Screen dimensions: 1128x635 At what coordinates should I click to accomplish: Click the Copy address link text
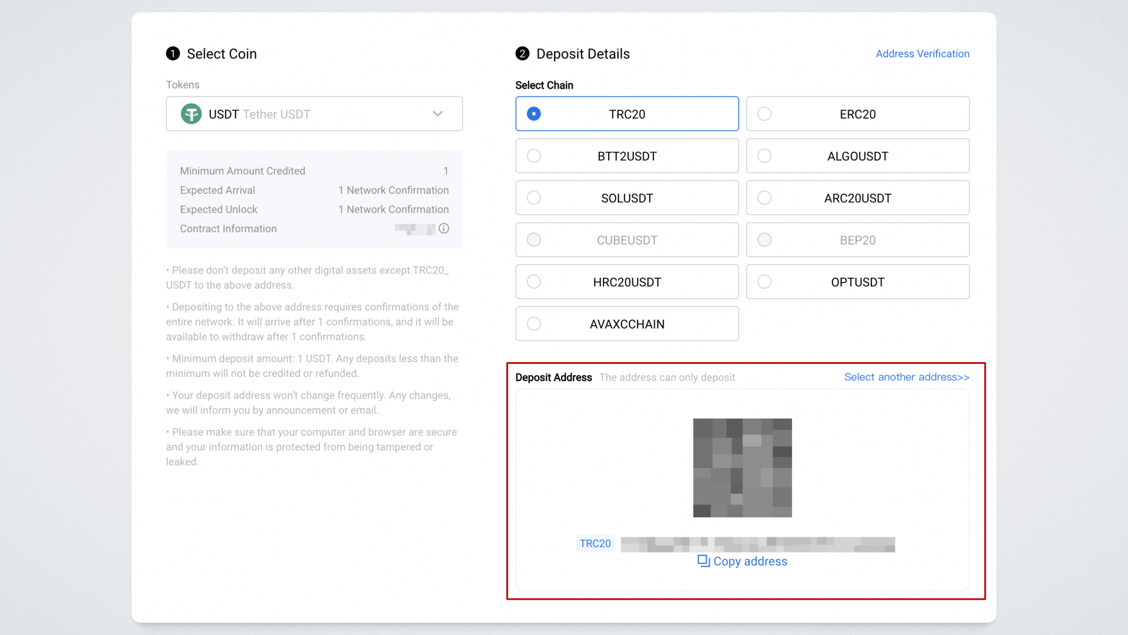[750, 562]
